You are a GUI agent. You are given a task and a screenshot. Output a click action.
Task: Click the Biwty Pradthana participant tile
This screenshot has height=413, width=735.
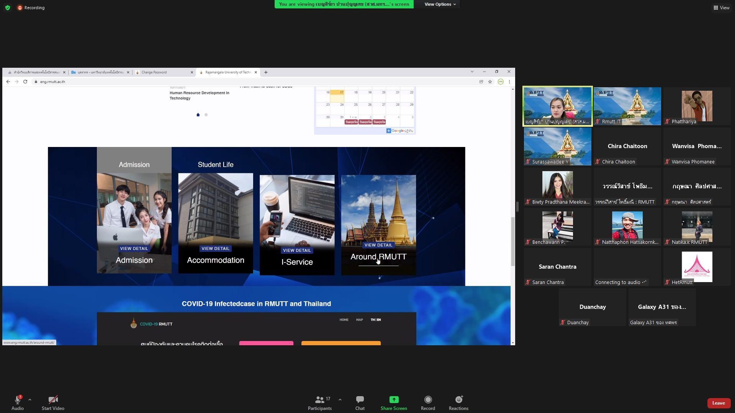tap(557, 186)
